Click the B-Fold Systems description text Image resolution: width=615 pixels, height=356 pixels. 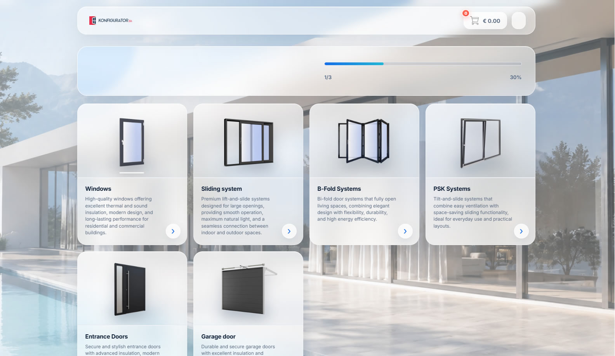[356, 209]
